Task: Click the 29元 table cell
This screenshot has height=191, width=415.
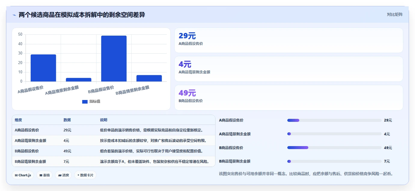Action: (67, 130)
